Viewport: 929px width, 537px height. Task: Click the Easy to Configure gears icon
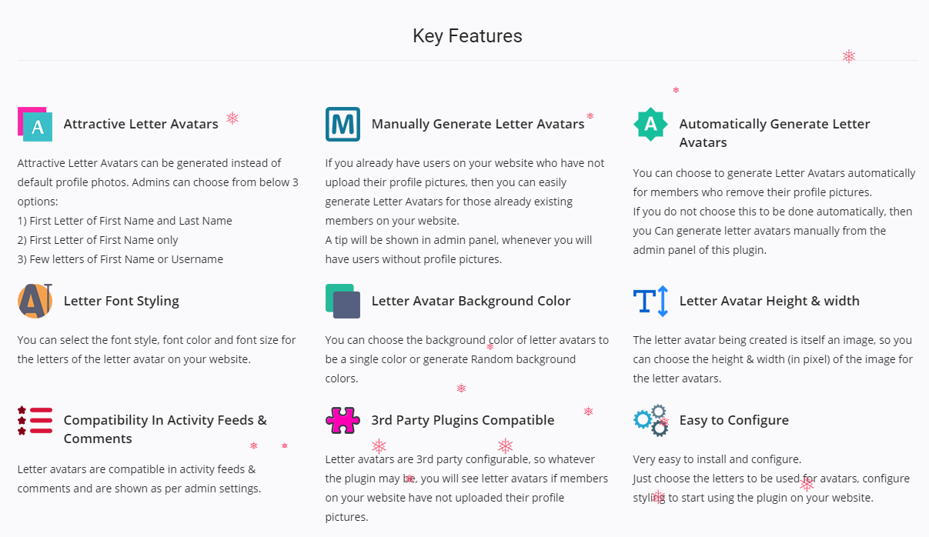tap(650, 420)
